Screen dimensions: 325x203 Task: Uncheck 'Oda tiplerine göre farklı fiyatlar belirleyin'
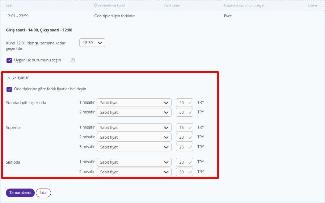click(x=9, y=89)
